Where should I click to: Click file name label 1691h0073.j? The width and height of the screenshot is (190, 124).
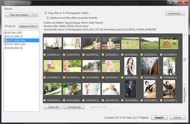click(x=92, y=100)
